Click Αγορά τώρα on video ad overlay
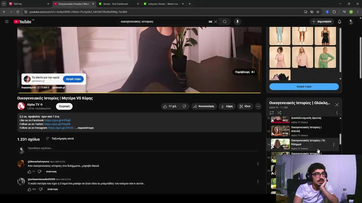362x203 pixels. pos(73,79)
